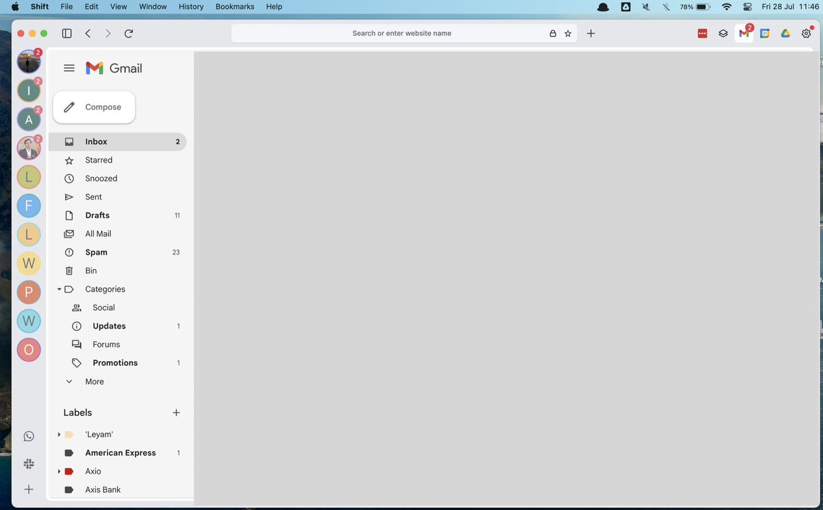Open macOS Control Centre icon

748,6
